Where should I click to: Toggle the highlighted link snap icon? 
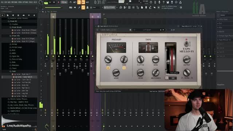[83, 7]
